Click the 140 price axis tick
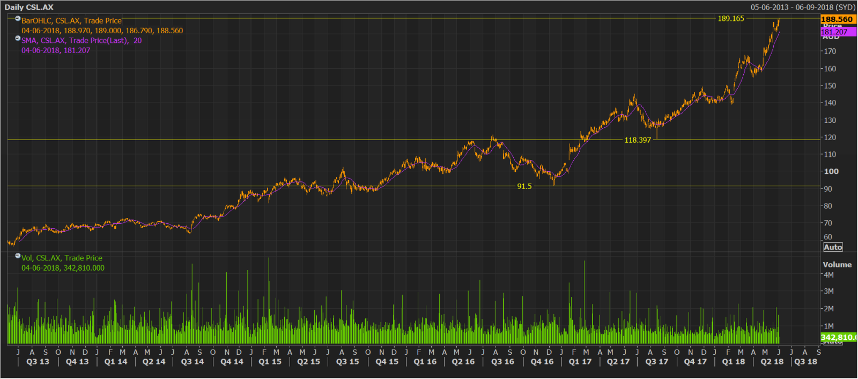 pyautogui.click(x=830, y=103)
